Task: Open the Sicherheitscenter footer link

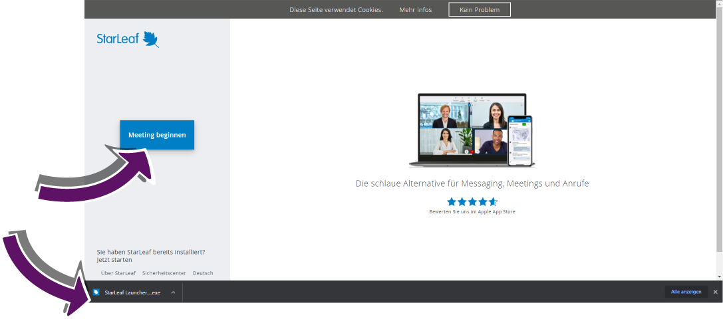Action: click(x=164, y=273)
